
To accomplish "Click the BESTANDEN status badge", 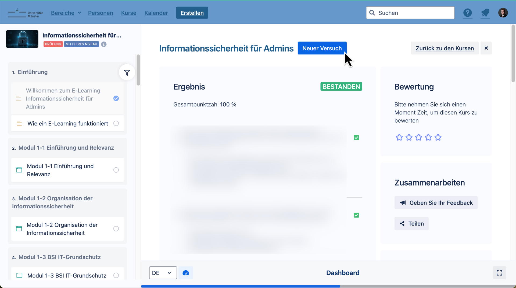I will 341,87.
